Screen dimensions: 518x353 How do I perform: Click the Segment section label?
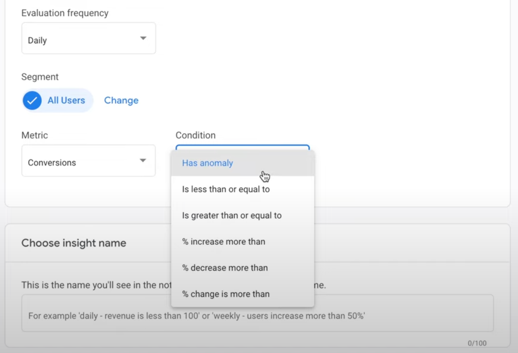pos(40,77)
